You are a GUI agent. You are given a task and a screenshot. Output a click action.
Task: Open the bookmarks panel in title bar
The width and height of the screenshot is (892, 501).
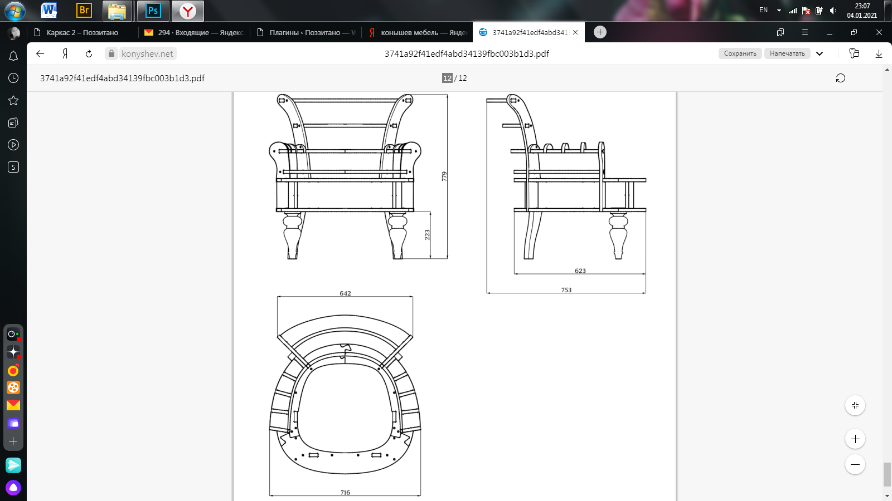point(780,32)
